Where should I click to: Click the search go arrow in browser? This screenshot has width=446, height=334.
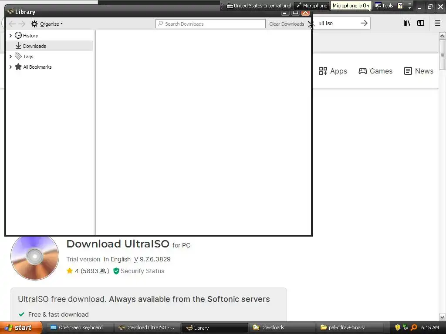(364, 23)
